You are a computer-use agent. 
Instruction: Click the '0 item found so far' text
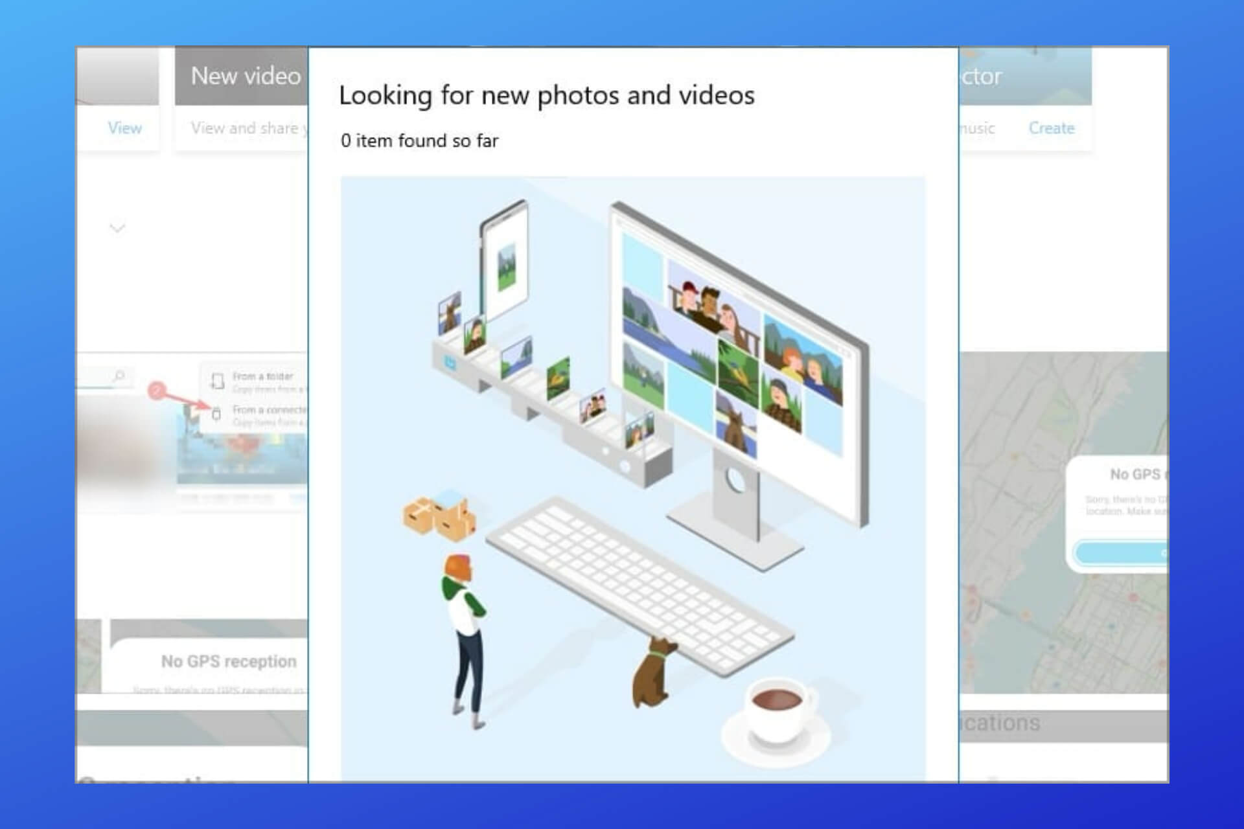tap(419, 141)
